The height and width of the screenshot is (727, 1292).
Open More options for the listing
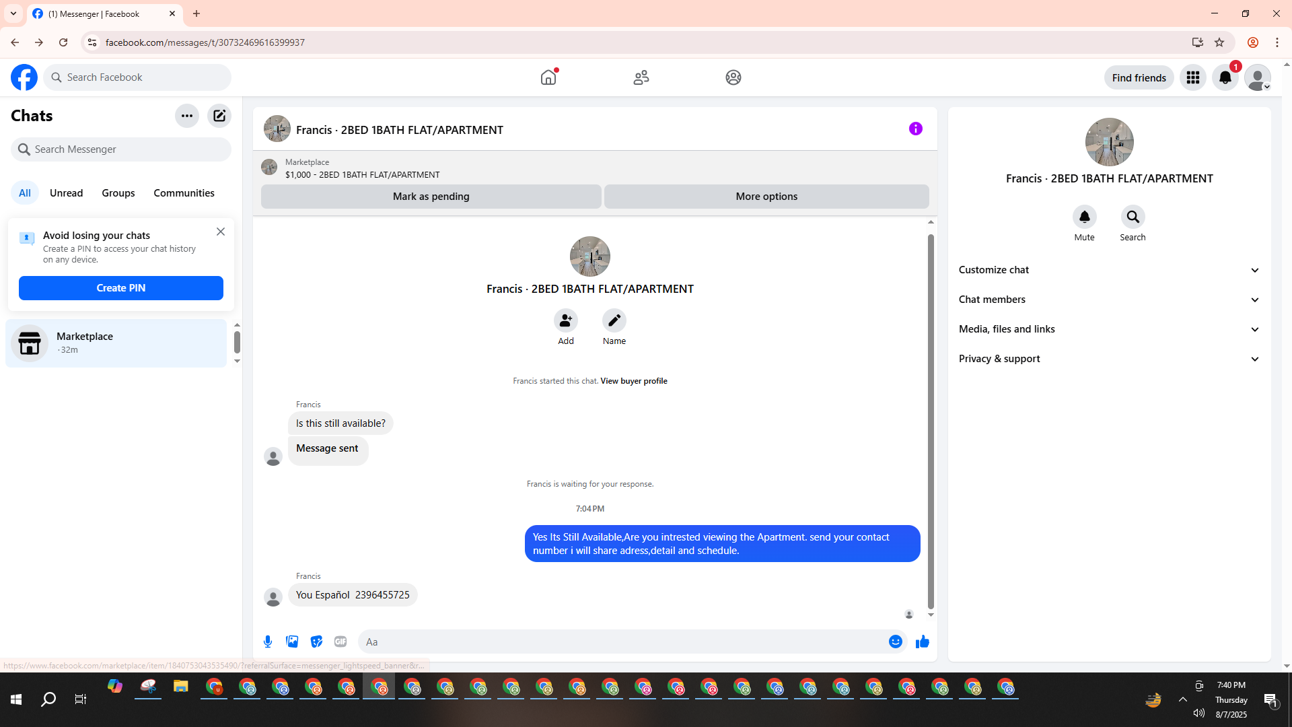pyautogui.click(x=766, y=197)
